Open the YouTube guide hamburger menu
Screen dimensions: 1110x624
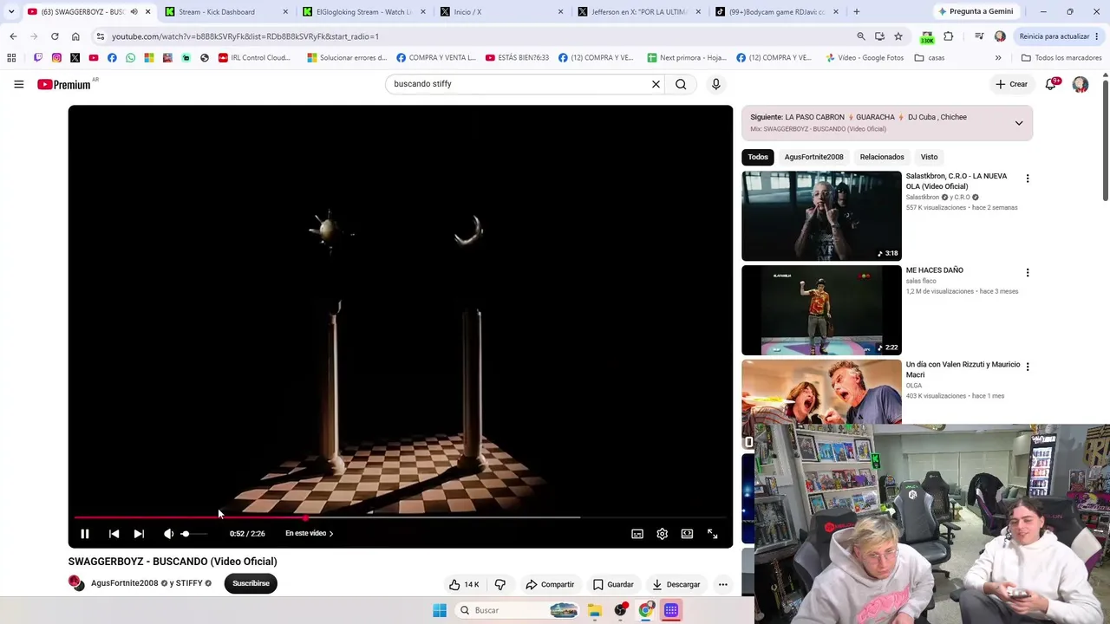[x=19, y=84]
